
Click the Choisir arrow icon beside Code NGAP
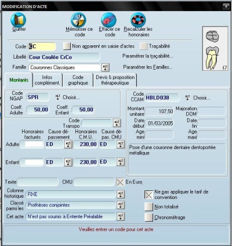[57, 97]
